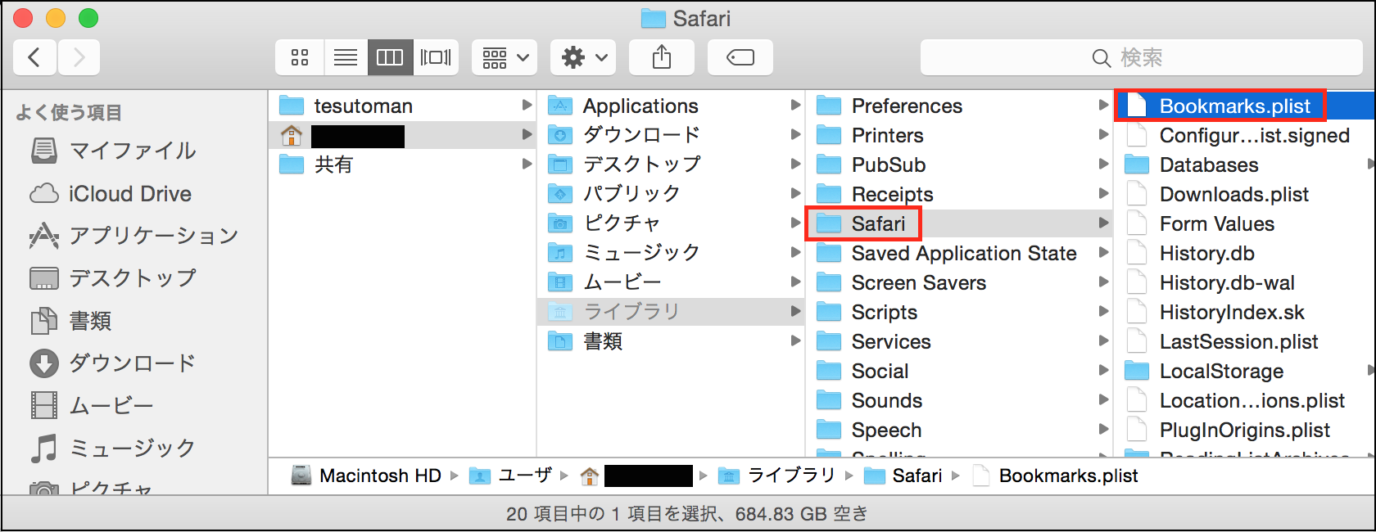Select the Configur…ist.signed file
Viewport: 1376px width, 532px height.
pyautogui.click(x=1245, y=135)
